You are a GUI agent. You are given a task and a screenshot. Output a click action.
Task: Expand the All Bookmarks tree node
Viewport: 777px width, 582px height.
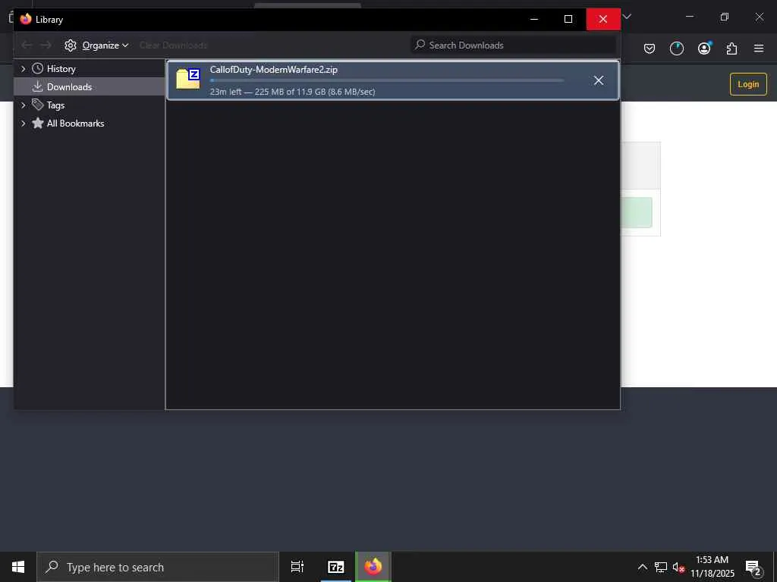pyautogui.click(x=24, y=124)
